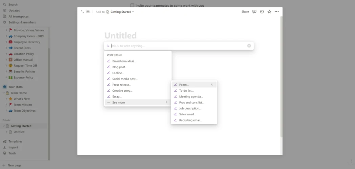Star this page as favorite
Screen dimensions: 355x169
click(269, 12)
